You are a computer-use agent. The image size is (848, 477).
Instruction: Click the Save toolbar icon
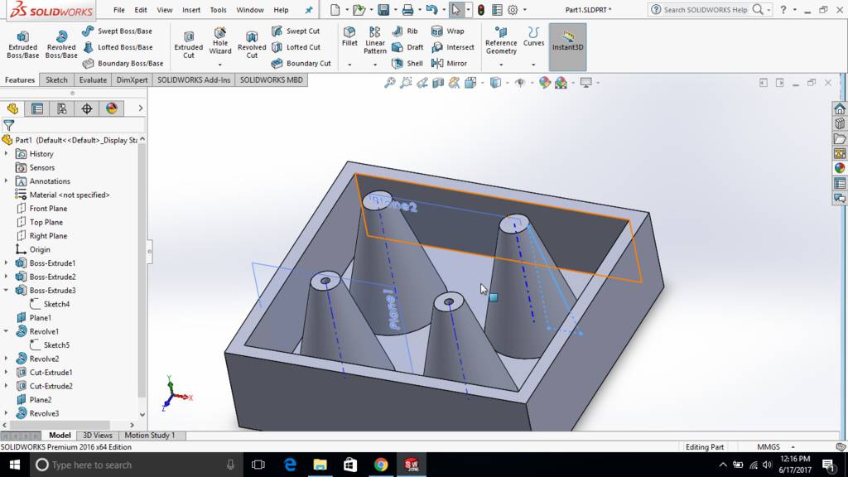click(x=383, y=10)
